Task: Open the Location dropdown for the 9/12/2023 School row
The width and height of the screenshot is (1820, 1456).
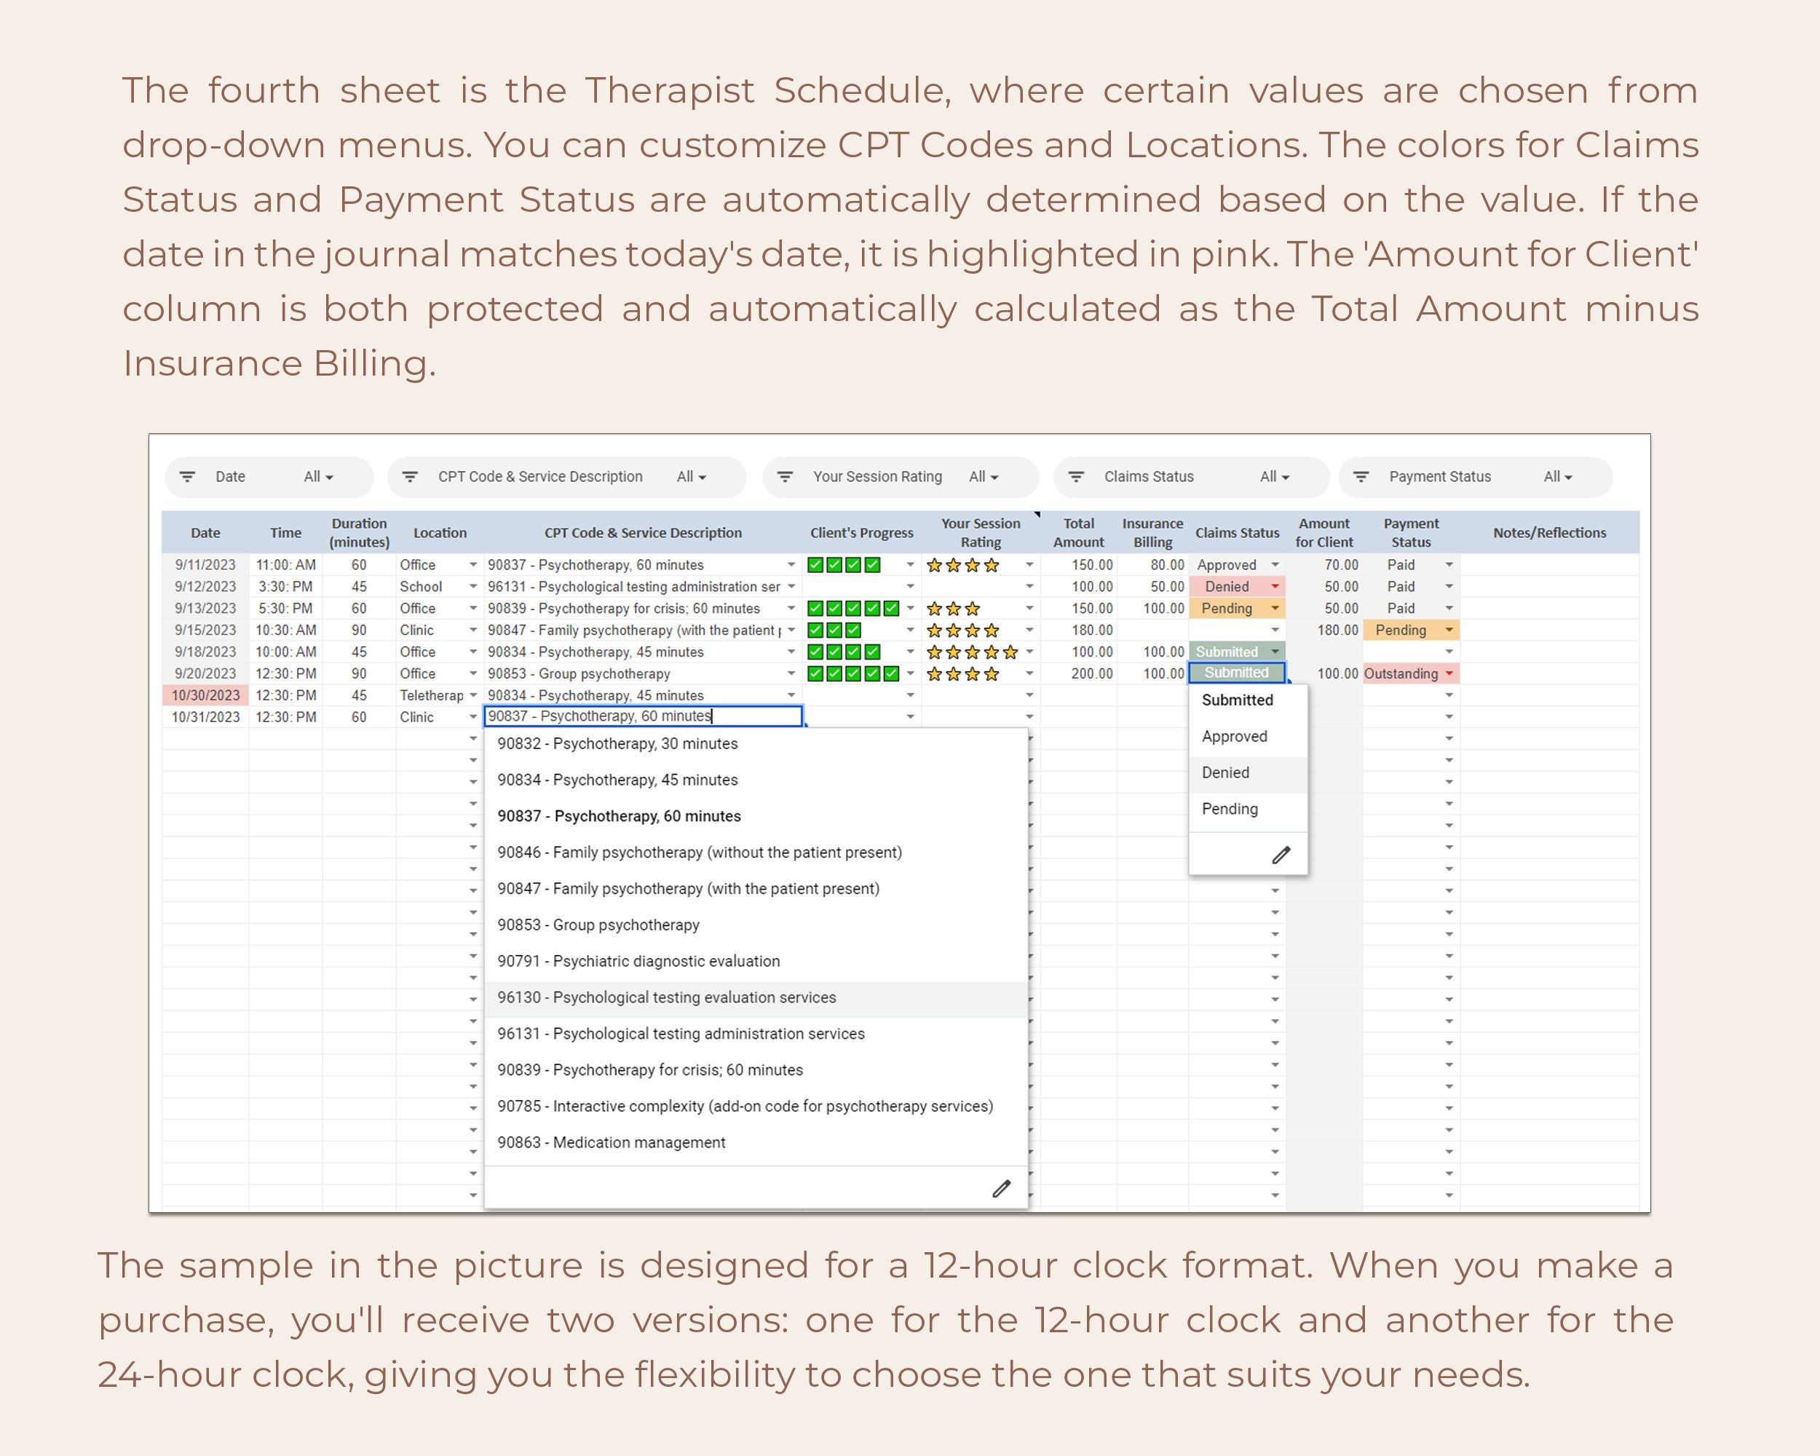Action: tap(472, 587)
